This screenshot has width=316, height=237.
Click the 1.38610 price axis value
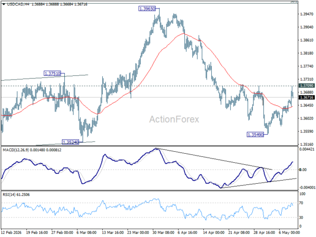click(307, 41)
